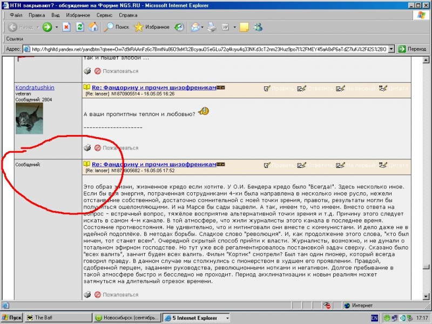Open Kondratushkin's user profile link

point(35,87)
